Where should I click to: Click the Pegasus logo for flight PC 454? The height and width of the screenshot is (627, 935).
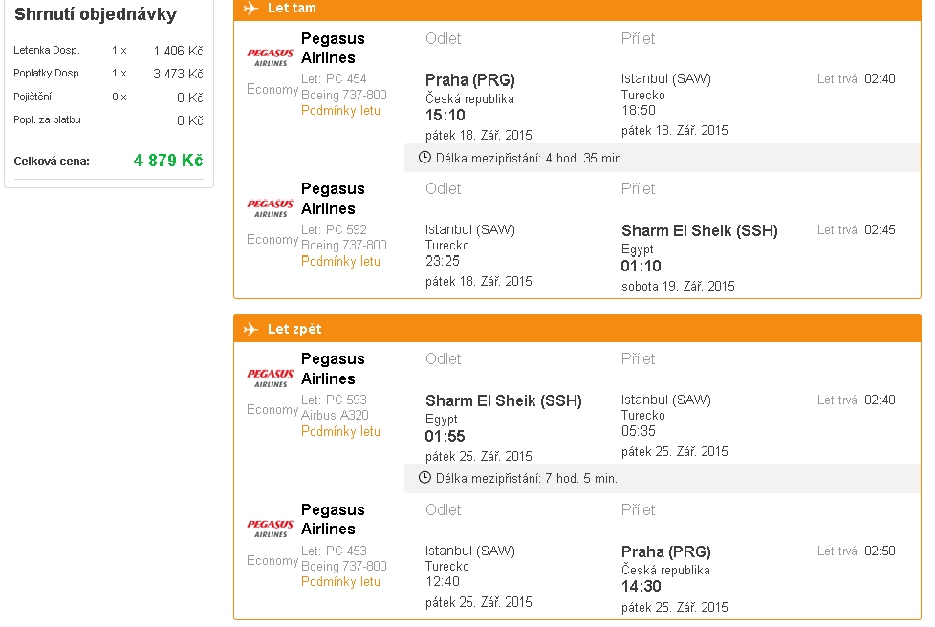click(x=271, y=57)
